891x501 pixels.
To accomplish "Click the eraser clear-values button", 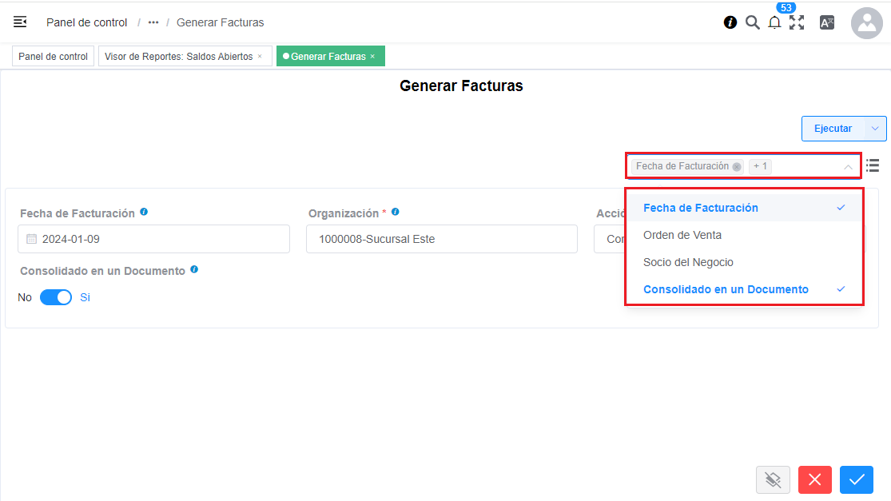I will click(773, 479).
